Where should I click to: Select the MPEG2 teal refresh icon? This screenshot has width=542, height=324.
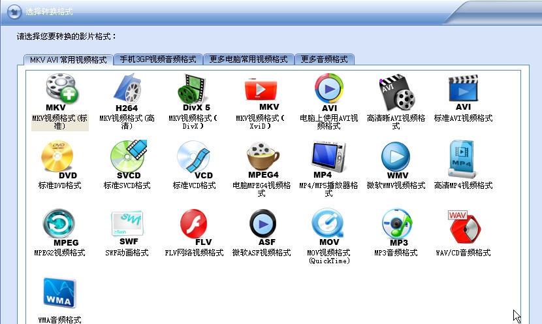point(60,227)
